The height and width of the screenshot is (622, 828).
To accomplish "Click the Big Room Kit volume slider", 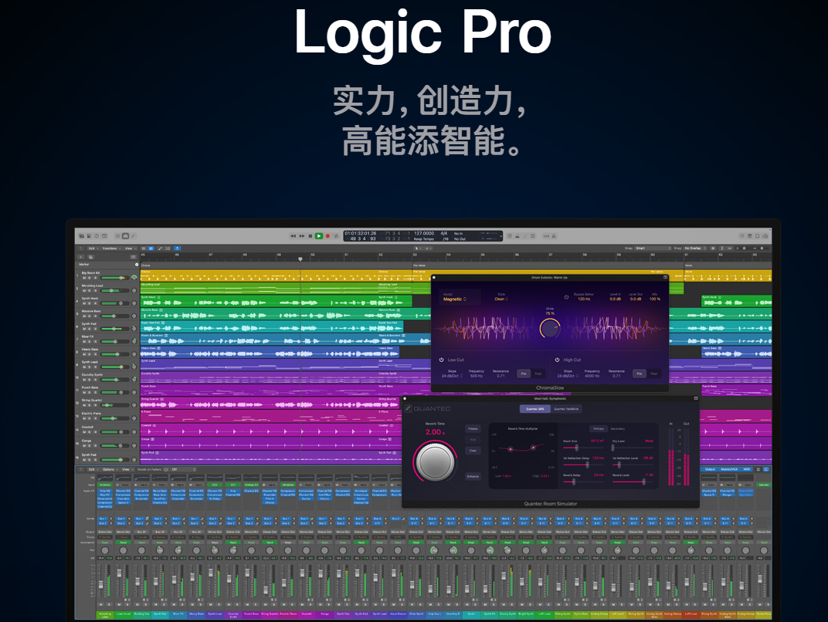I will tap(114, 278).
